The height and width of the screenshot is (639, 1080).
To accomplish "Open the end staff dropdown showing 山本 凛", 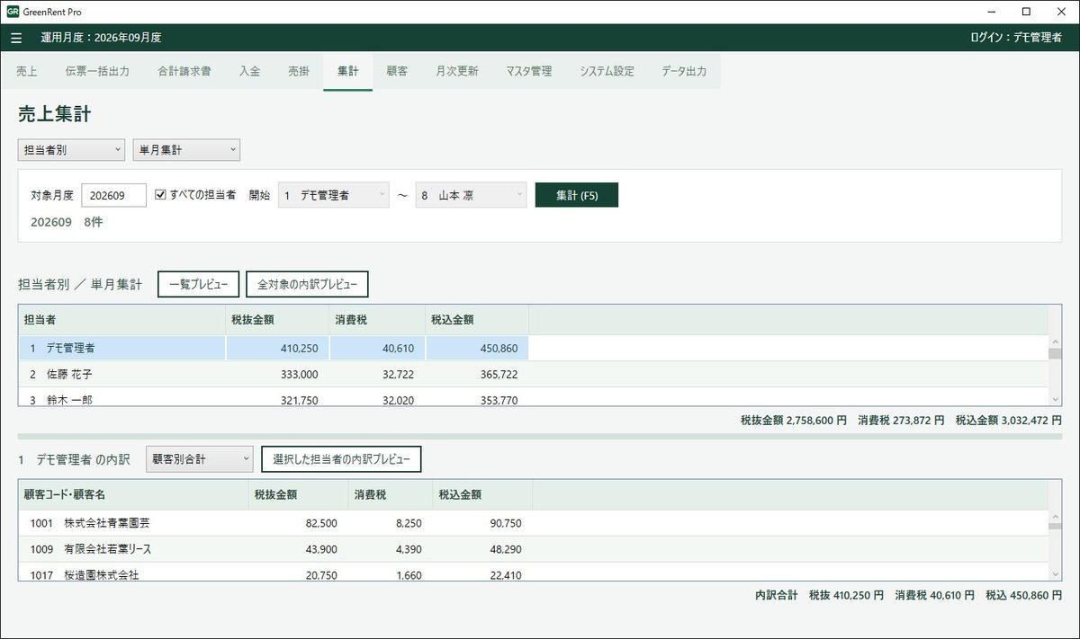I will click(471, 195).
